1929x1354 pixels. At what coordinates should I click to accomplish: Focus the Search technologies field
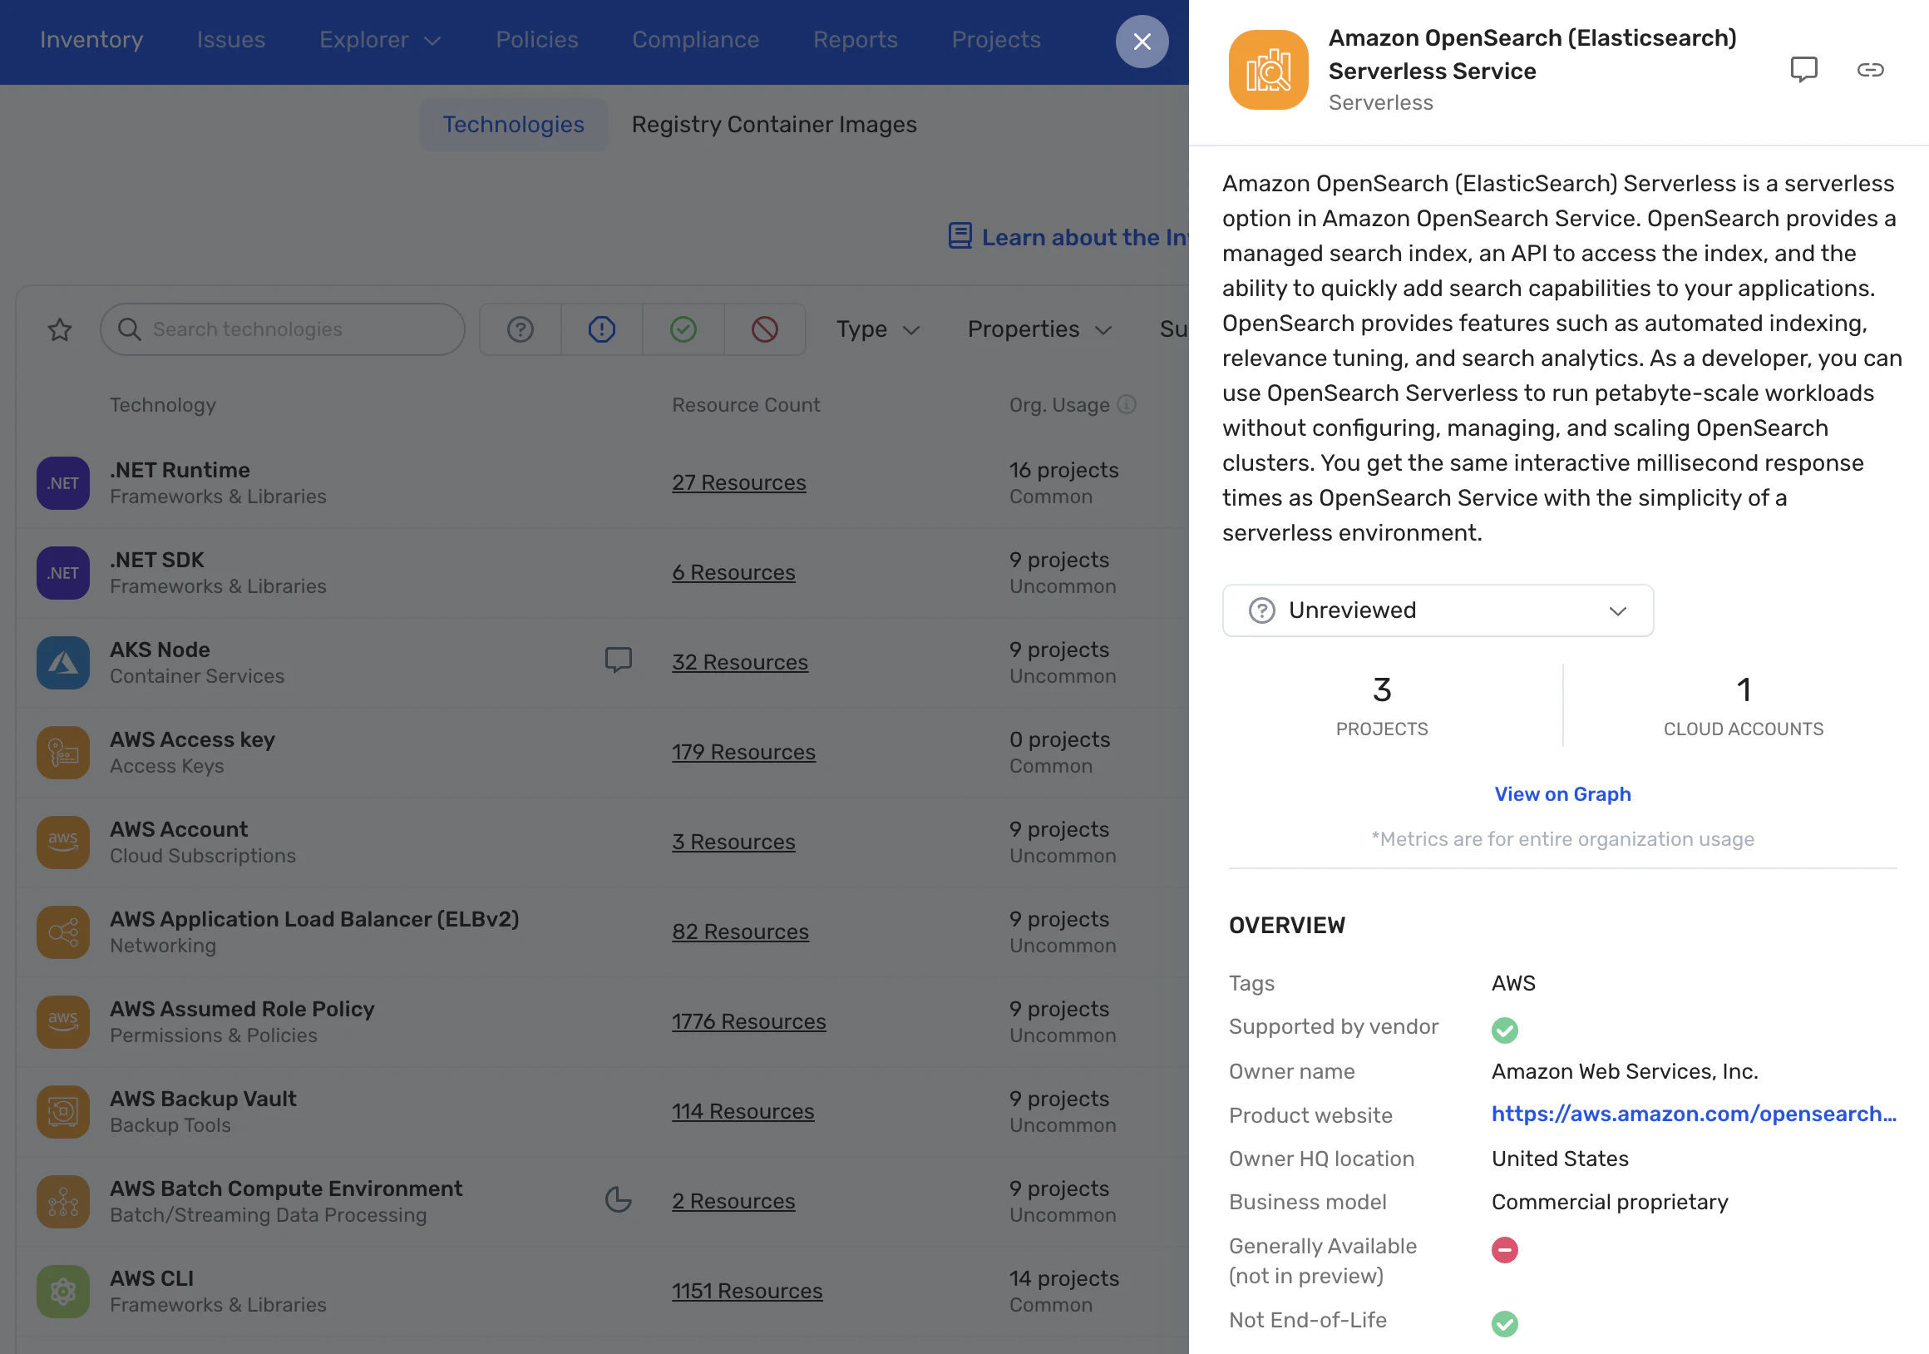[283, 329]
